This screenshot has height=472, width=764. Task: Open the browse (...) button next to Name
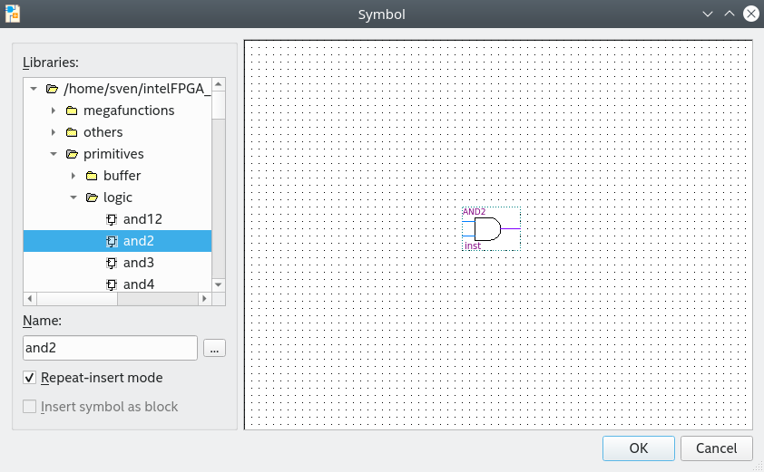(x=214, y=348)
